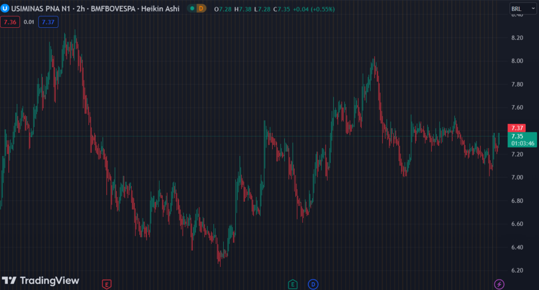The height and width of the screenshot is (290, 539).
Task: Click the 8.00 price axis label
Action: pos(517,61)
